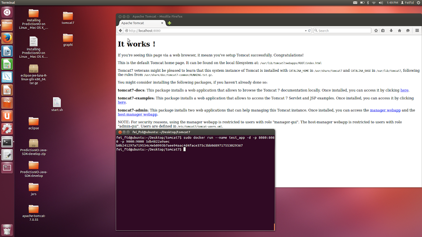The height and width of the screenshot is (237, 422).
Task: Open the battery indicator menu
Action: pos(362,3)
